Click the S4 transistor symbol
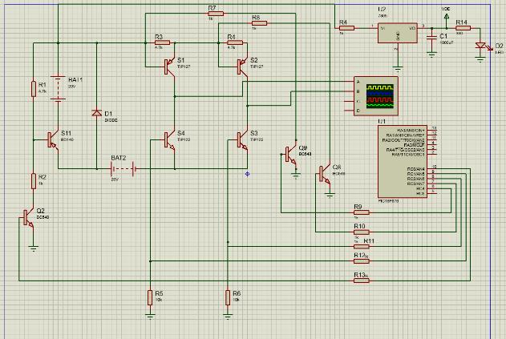Screen dimensions: 506x339 click(169, 140)
